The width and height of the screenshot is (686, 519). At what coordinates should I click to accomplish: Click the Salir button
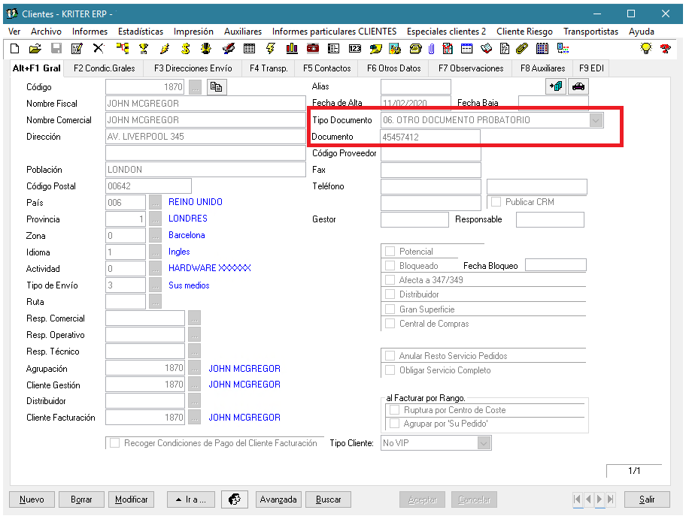pos(647,499)
